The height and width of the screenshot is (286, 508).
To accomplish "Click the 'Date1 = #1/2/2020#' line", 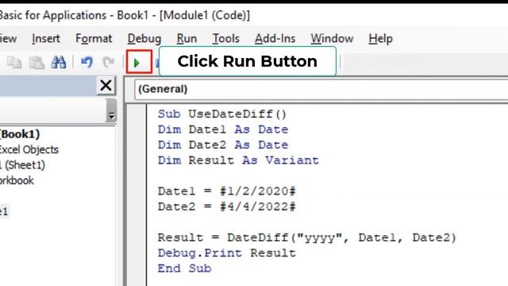I will tap(226, 191).
